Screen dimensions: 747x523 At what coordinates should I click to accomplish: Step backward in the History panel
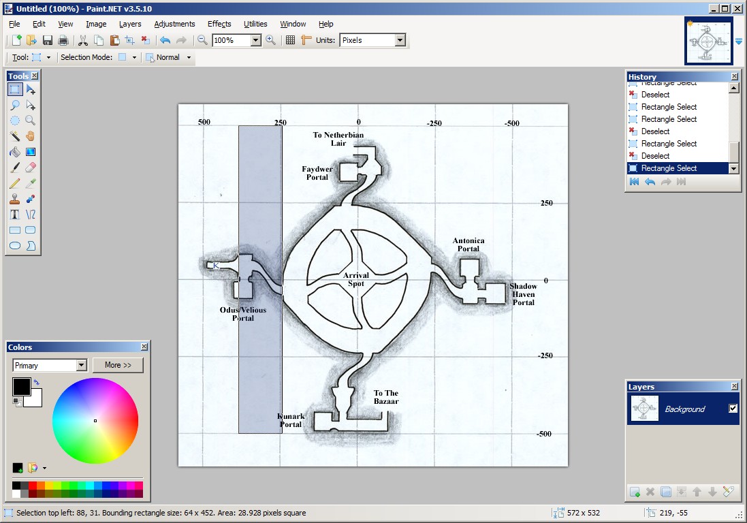tap(650, 181)
